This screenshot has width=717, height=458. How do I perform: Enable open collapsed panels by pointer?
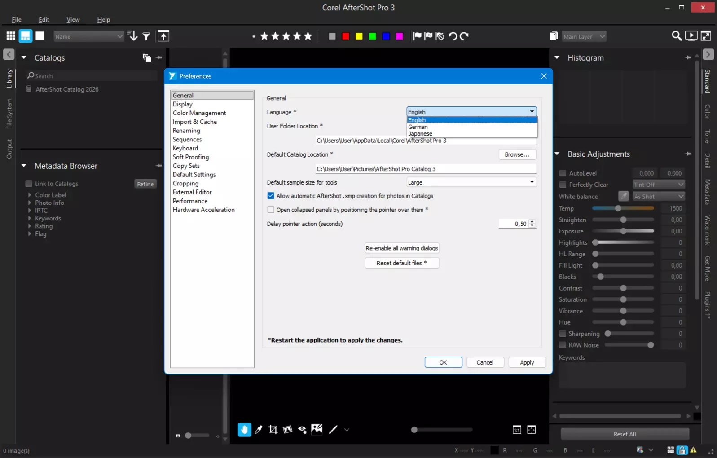tap(271, 210)
